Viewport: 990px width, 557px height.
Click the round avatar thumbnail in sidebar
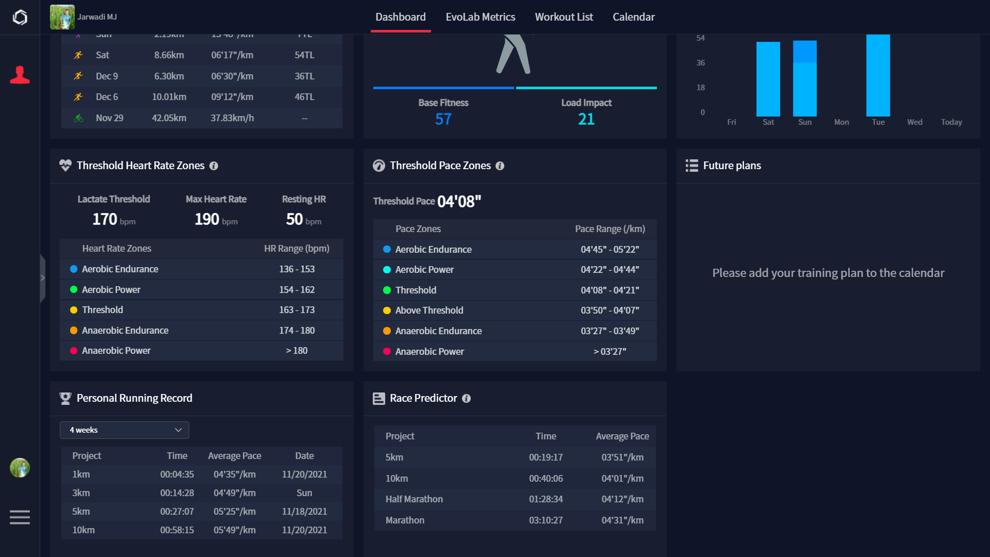[20, 468]
